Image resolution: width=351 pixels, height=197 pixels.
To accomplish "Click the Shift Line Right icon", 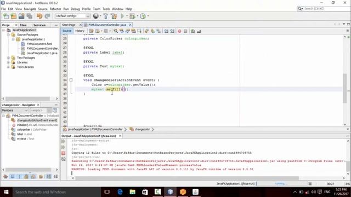I will (172, 31).
